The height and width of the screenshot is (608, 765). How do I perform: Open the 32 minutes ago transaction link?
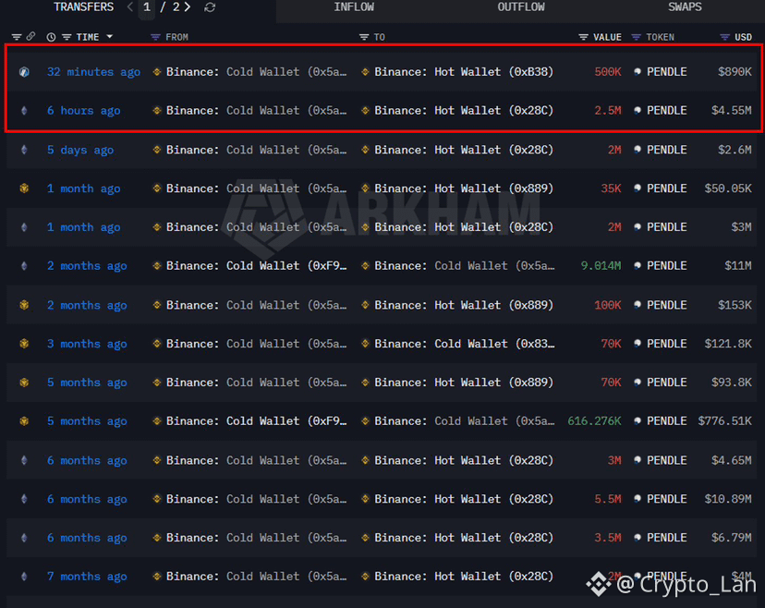tap(93, 72)
